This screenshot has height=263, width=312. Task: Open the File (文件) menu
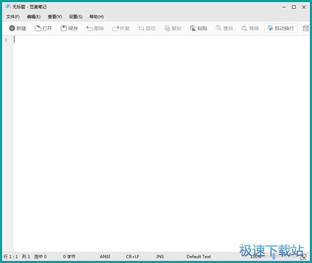coord(13,17)
